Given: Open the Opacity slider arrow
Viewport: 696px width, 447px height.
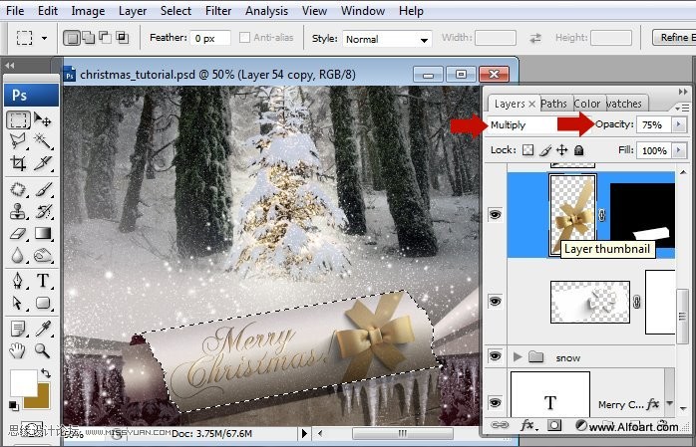Looking at the screenshot, I should (x=679, y=124).
